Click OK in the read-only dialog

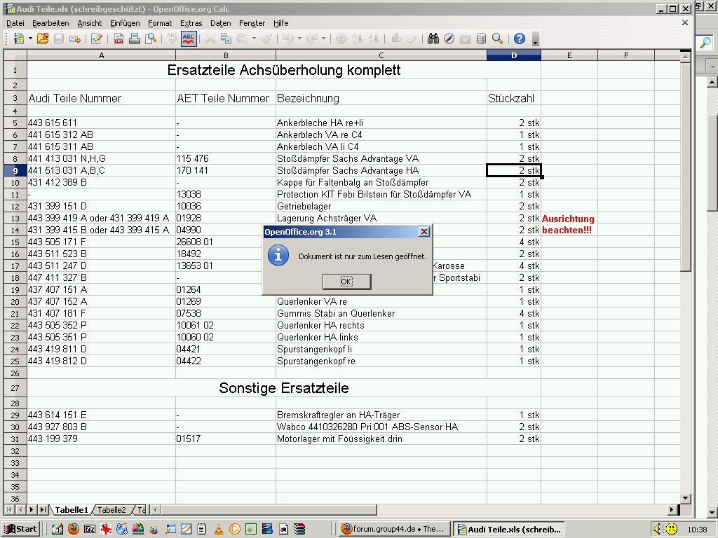[x=346, y=281]
